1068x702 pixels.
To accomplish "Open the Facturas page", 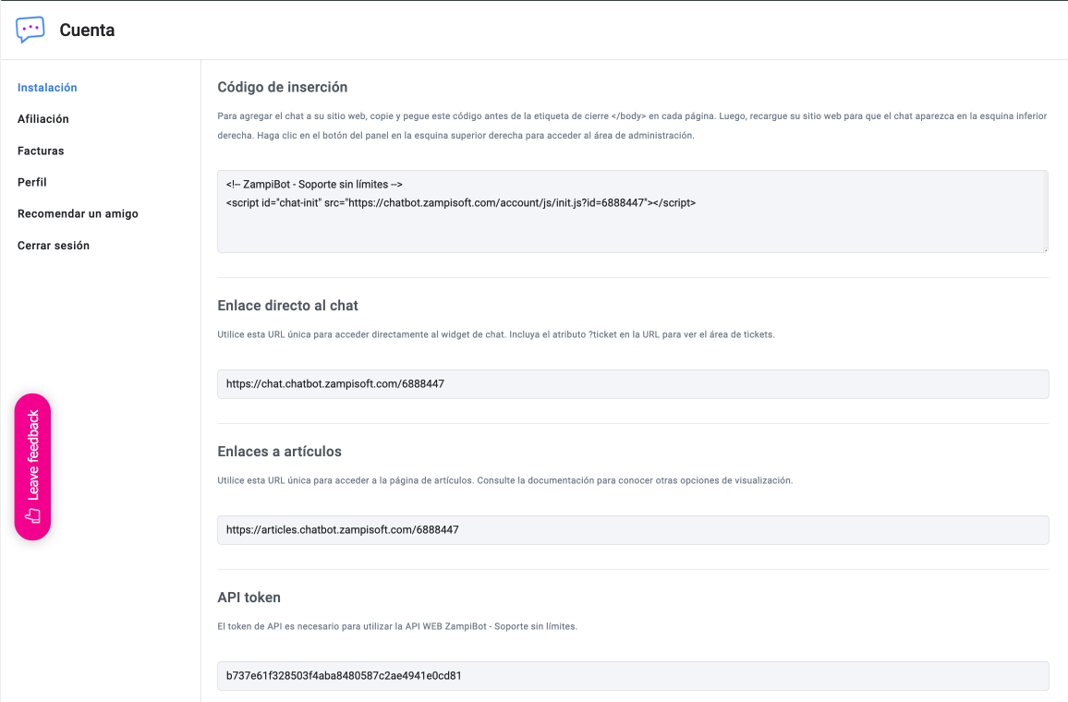I will tap(41, 151).
